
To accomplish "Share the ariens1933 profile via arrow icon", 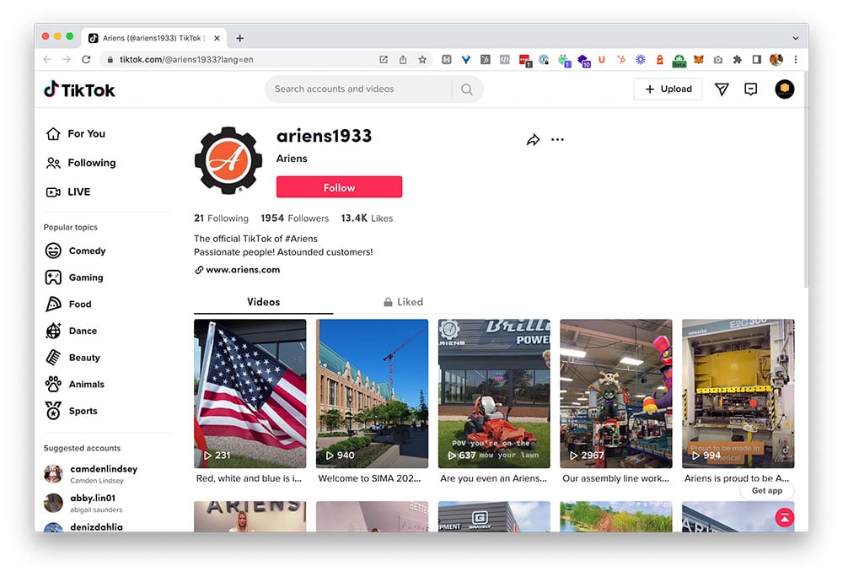I will click(533, 140).
